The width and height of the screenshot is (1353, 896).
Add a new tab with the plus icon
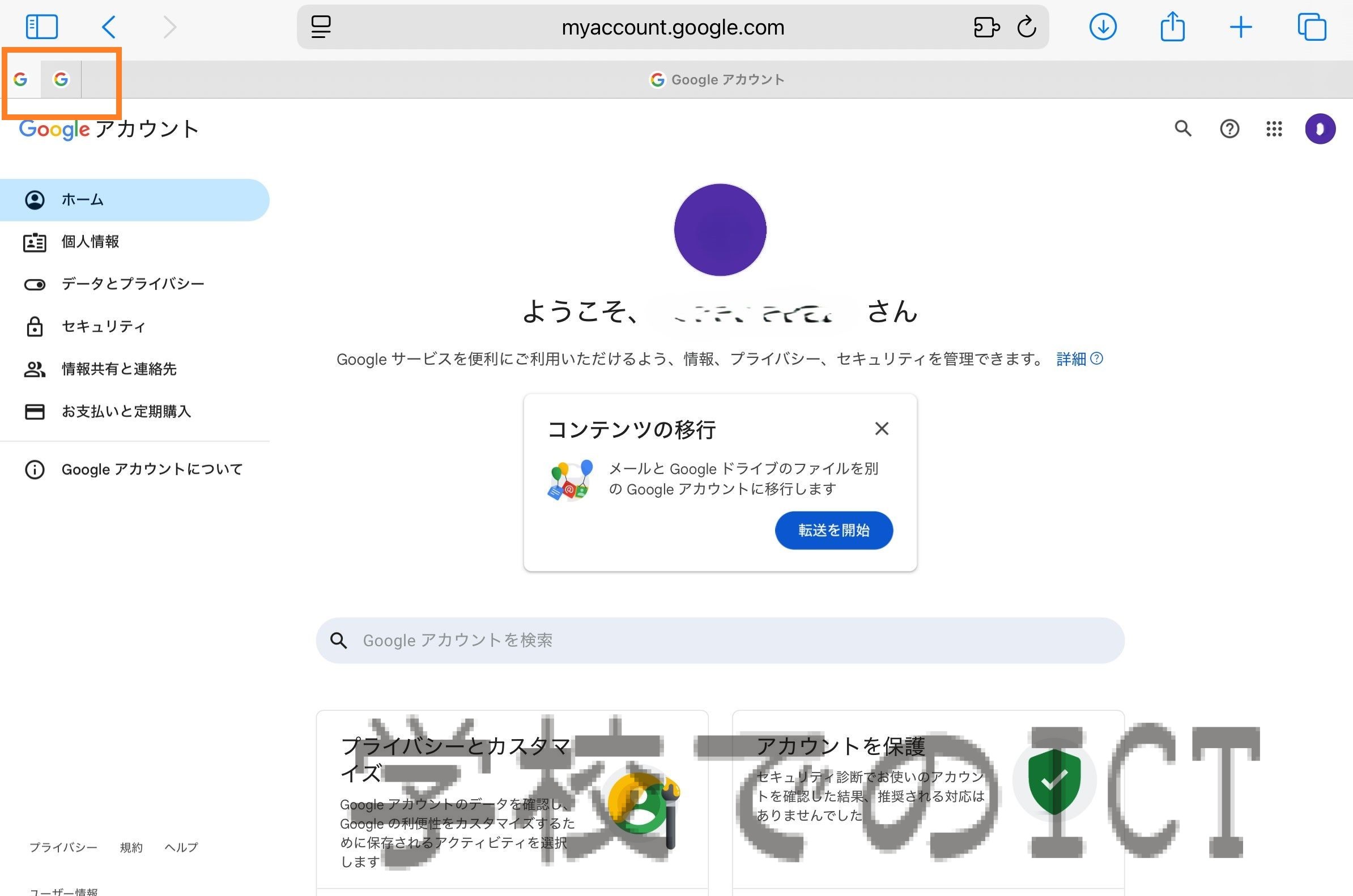1241,27
